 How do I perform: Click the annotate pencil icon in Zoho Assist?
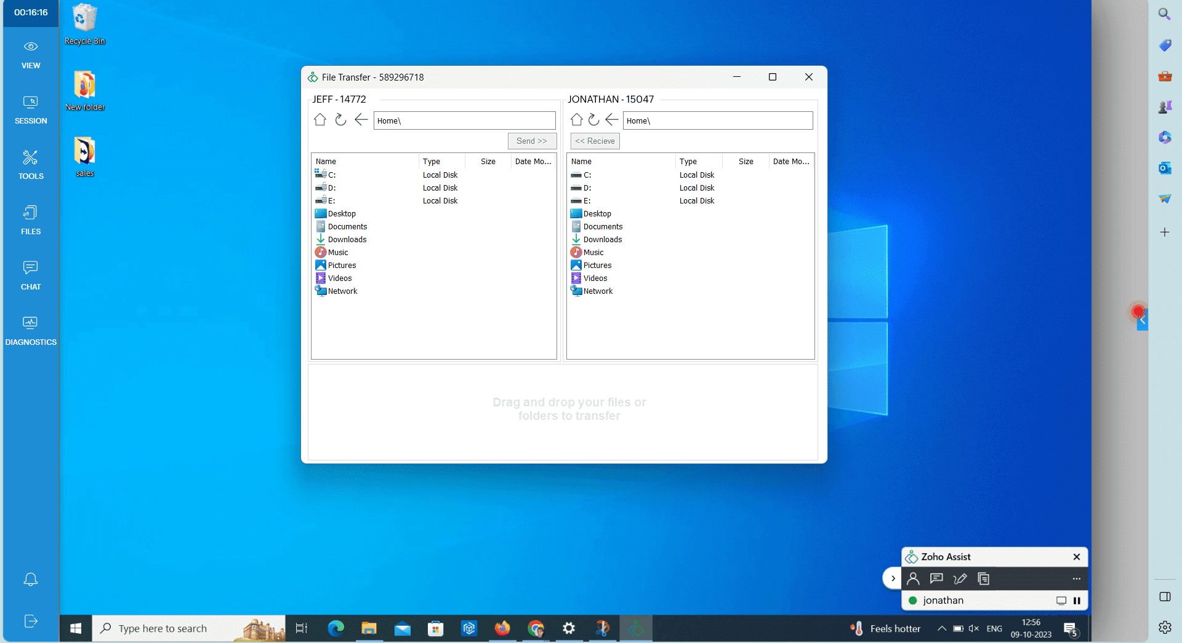point(960,578)
